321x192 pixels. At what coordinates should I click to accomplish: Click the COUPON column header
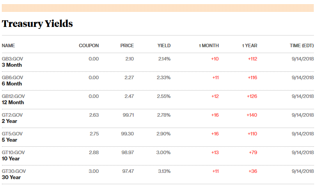(x=89, y=46)
